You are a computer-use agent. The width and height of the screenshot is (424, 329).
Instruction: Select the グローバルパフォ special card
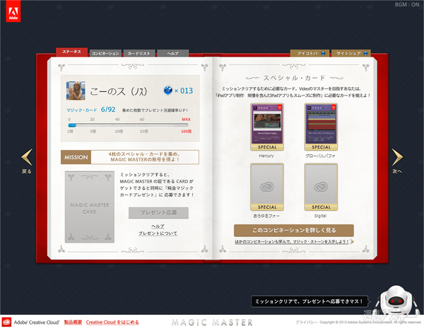(x=321, y=127)
